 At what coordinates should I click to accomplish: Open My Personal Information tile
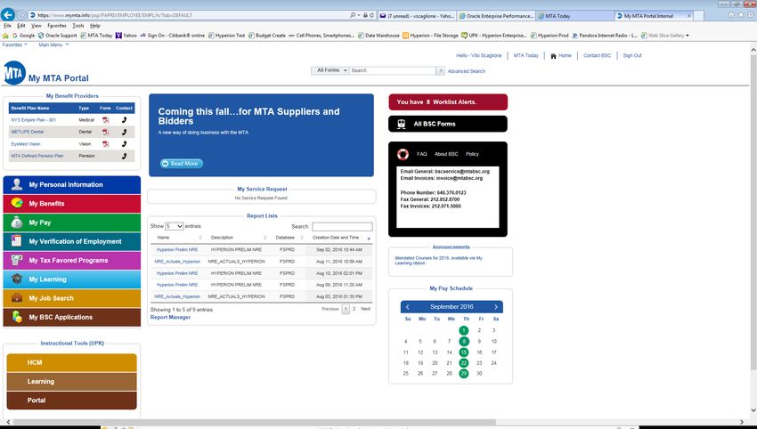tap(72, 185)
